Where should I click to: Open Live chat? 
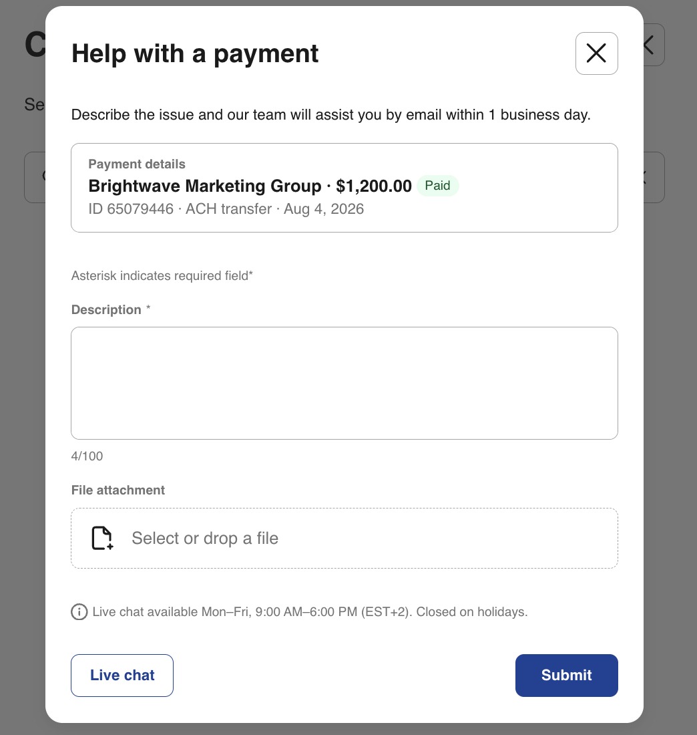tap(122, 675)
